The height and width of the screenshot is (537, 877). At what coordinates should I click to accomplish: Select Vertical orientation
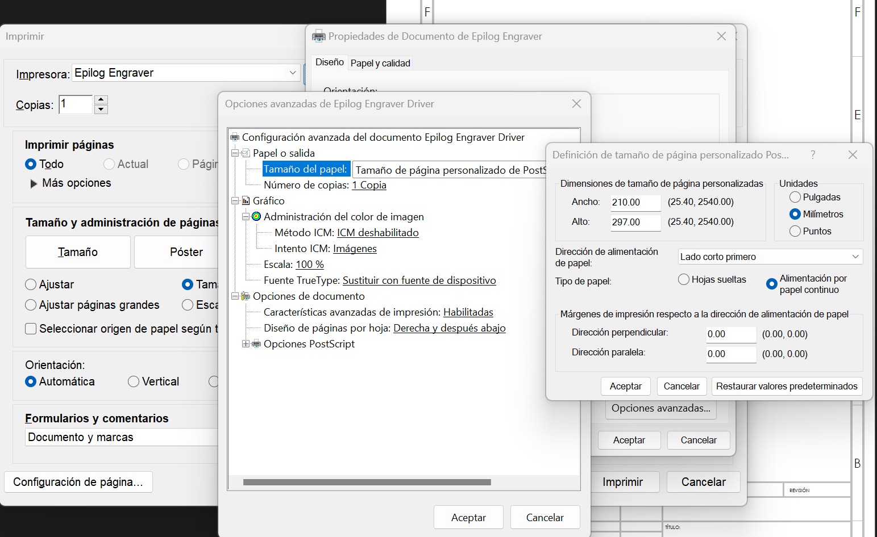(x=134, y=381)
